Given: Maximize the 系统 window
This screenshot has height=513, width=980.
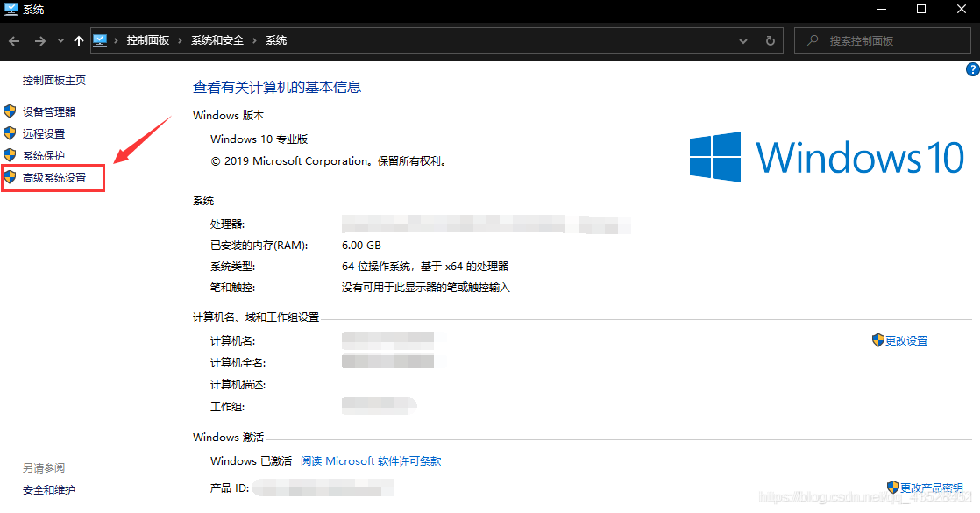Looking at the screenshot, I should pos(921,9).
